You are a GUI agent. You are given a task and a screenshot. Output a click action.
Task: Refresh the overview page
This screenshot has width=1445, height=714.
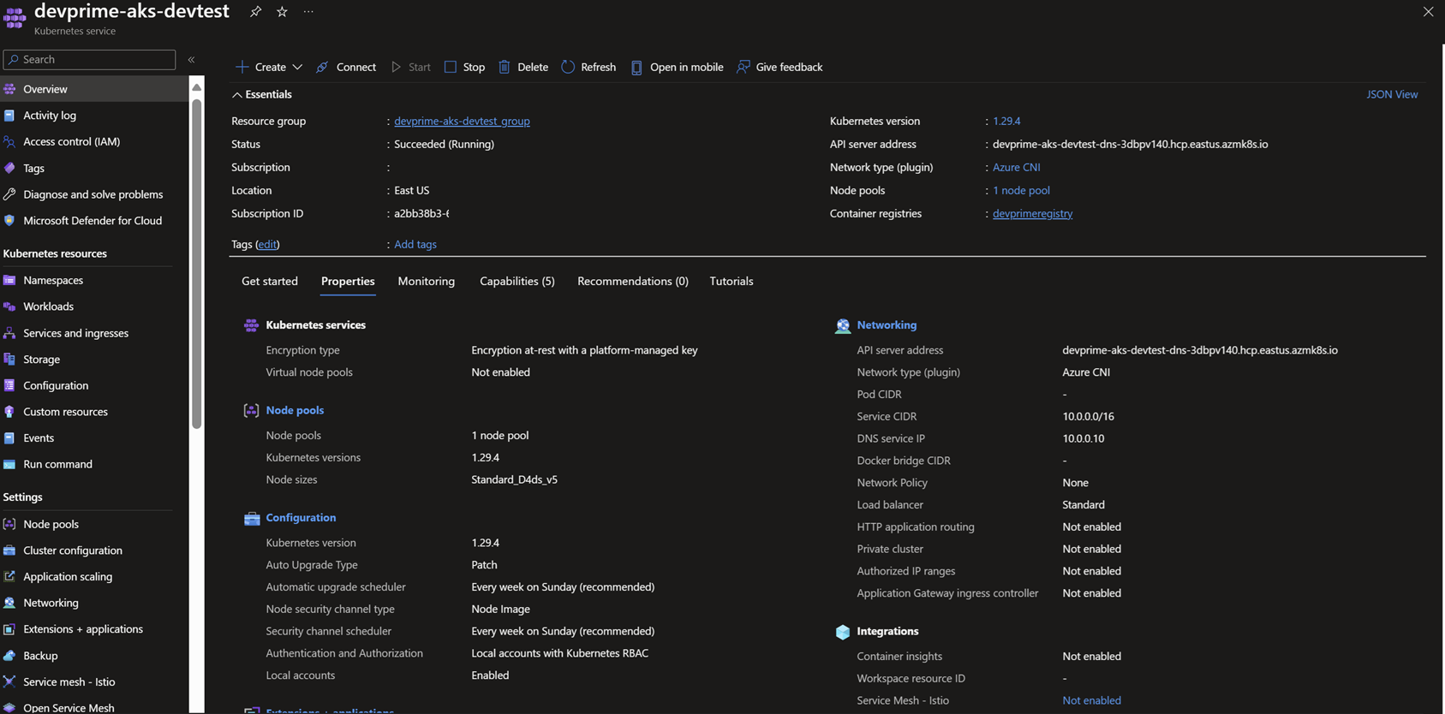588,67
